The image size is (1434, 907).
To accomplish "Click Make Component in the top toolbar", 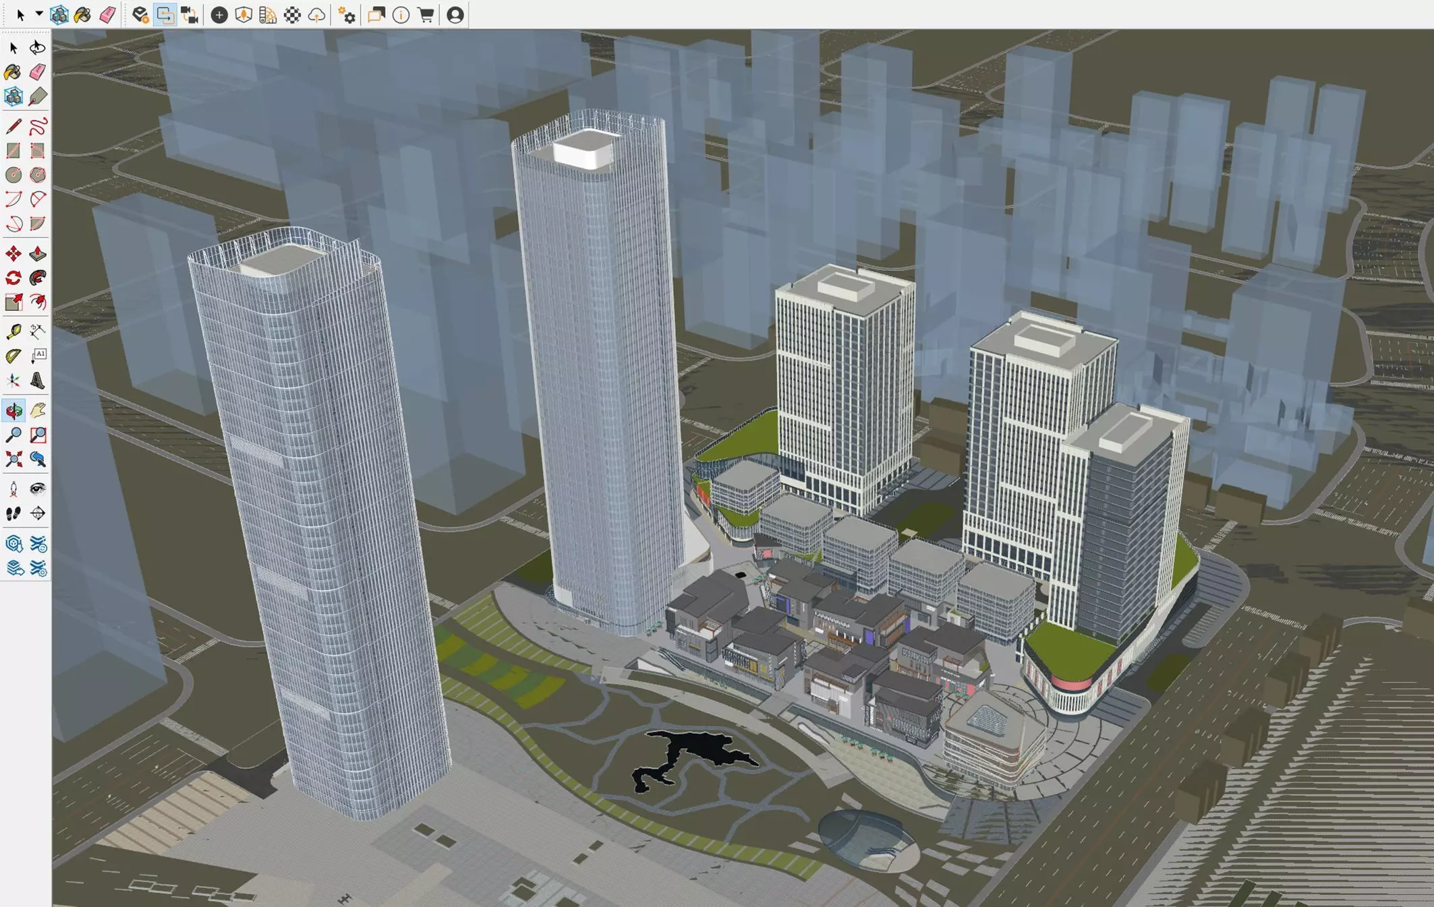I will [59, 15].
